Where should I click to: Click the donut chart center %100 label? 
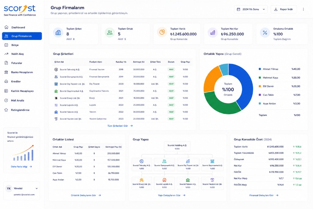(228, 89)
